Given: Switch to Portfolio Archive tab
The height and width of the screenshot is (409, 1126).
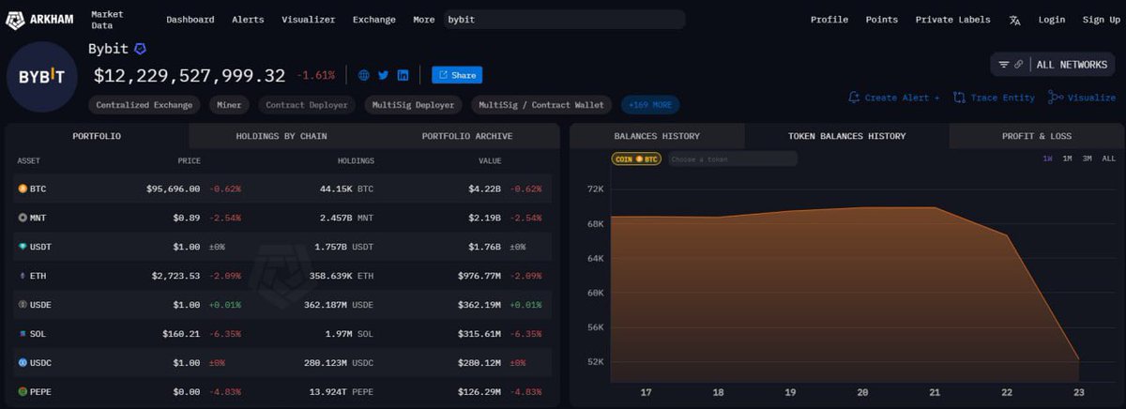Looking at the screenshot, I should (x=467, y=136).
